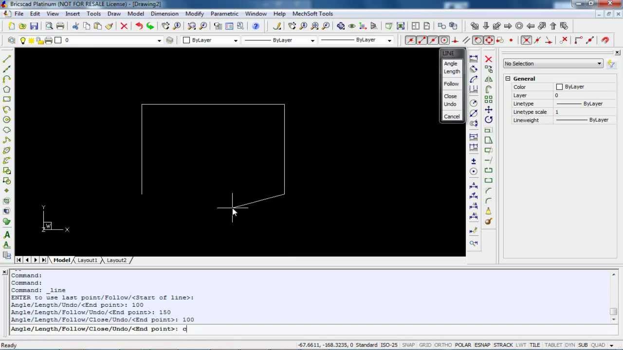Toggle layer lock padlock icon
Image resolution: width=623 pixels, height=350 pixels.
40,40
